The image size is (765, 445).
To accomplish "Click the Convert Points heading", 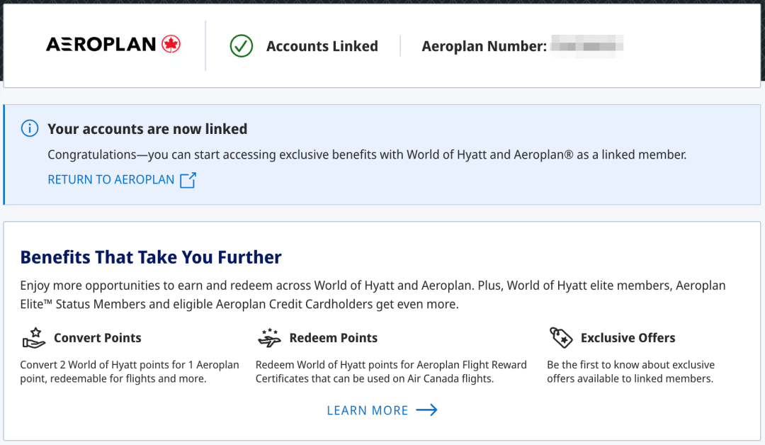I will (98, 338).
